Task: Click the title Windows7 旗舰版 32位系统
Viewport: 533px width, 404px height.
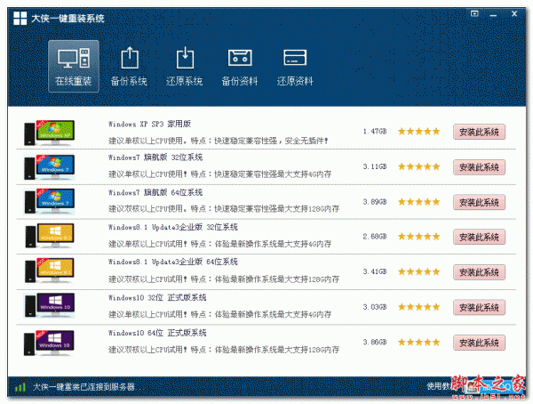Action: pyautogui.click(x=155, y=158)
